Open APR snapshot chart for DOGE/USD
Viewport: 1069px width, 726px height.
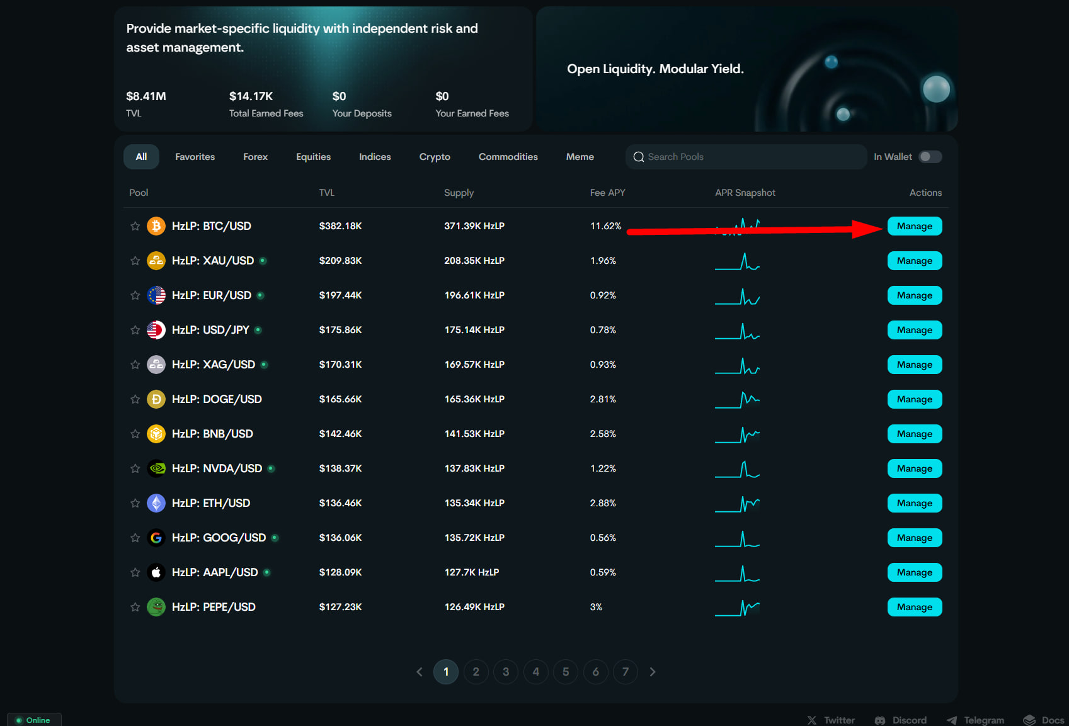pos(737,399)
